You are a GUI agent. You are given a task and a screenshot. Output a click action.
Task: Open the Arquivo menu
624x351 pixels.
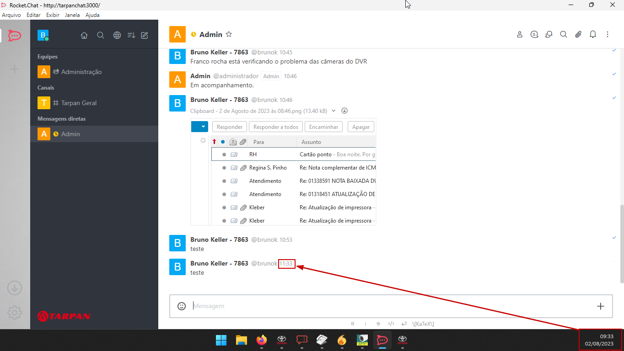[x=11, y=15]
